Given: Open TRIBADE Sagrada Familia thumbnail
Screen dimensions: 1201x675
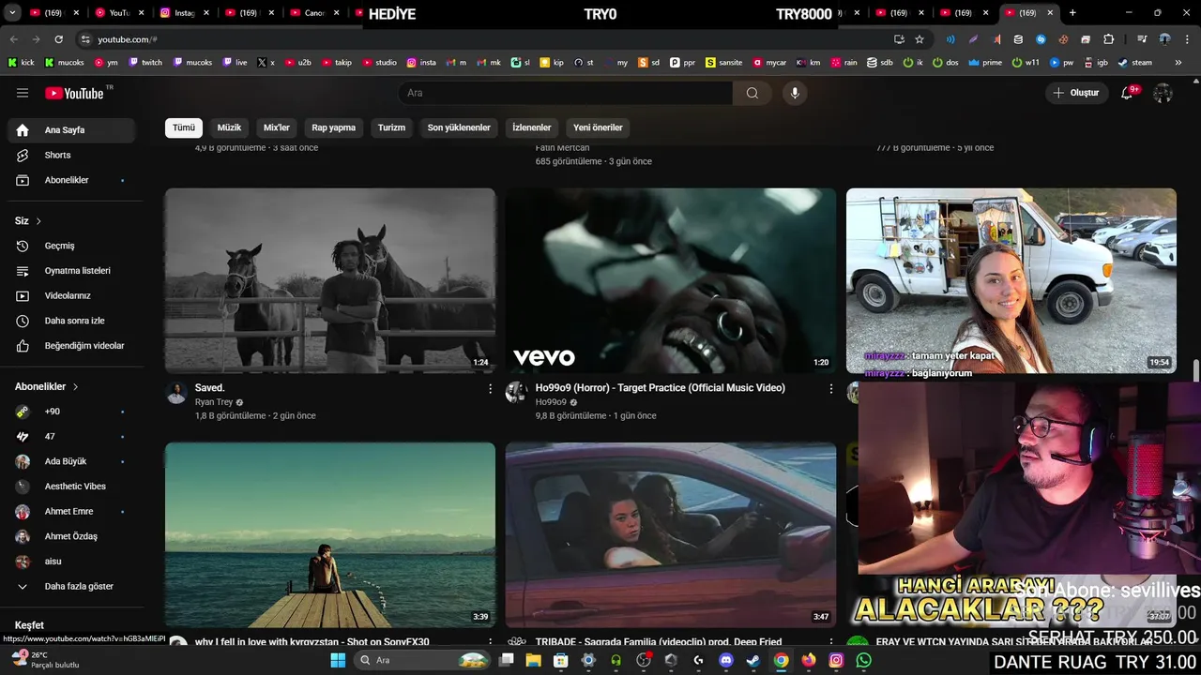Looking at the screenshot, I should point(671,534).
